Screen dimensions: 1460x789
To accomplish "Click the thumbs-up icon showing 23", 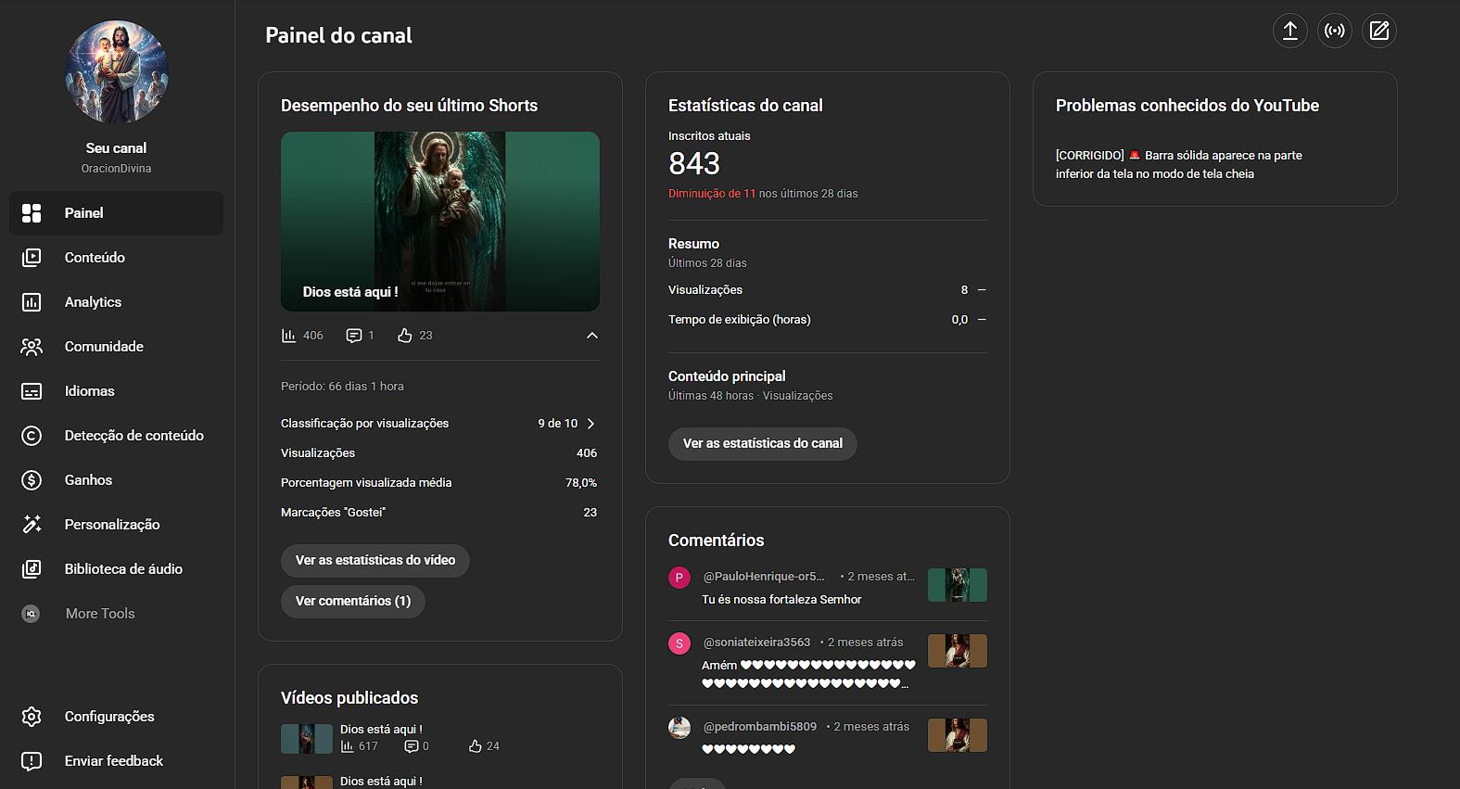I will tap(405, 336).
